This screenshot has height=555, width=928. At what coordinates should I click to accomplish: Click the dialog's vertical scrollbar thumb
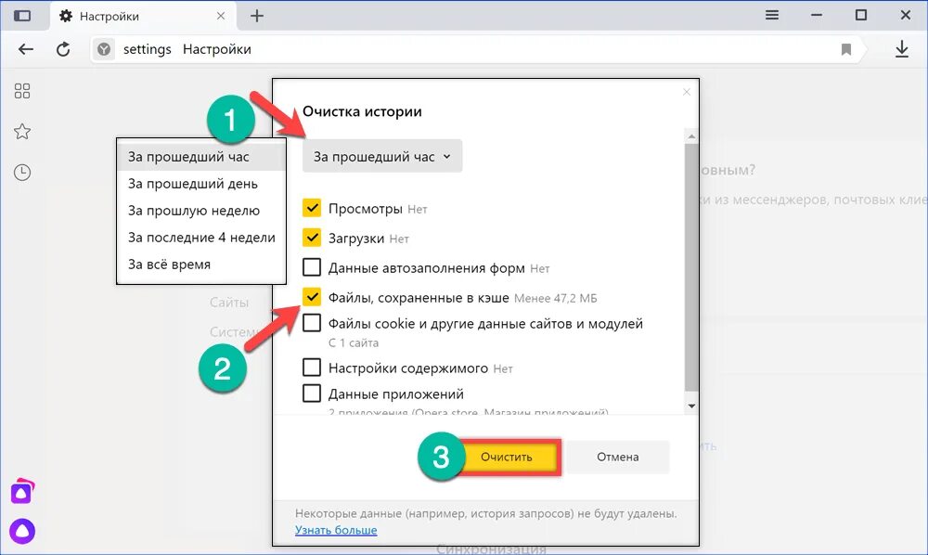[x=691, y=267]
